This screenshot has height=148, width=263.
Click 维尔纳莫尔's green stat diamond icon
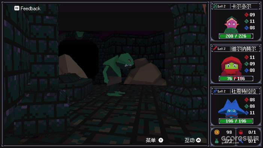[246, 64]
